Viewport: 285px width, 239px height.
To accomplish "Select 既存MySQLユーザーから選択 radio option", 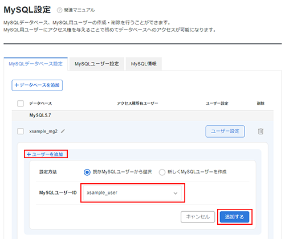I will pyautogui.click(x=87, y=172).
